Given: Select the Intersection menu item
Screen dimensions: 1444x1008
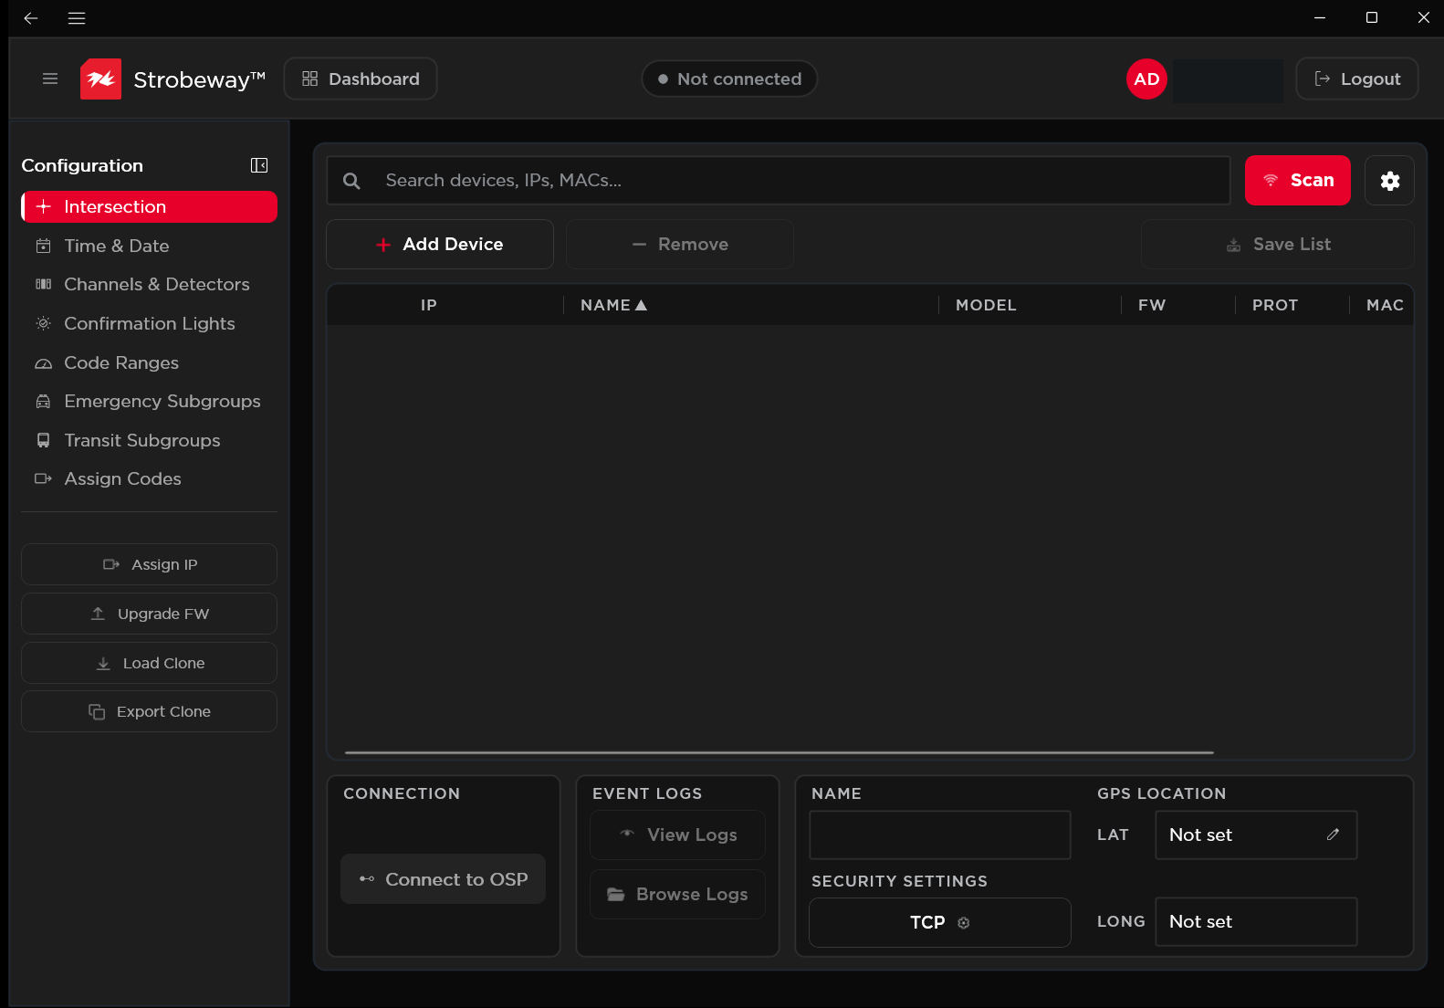Looking at the screenshot, I should click(x=150, y=206).
